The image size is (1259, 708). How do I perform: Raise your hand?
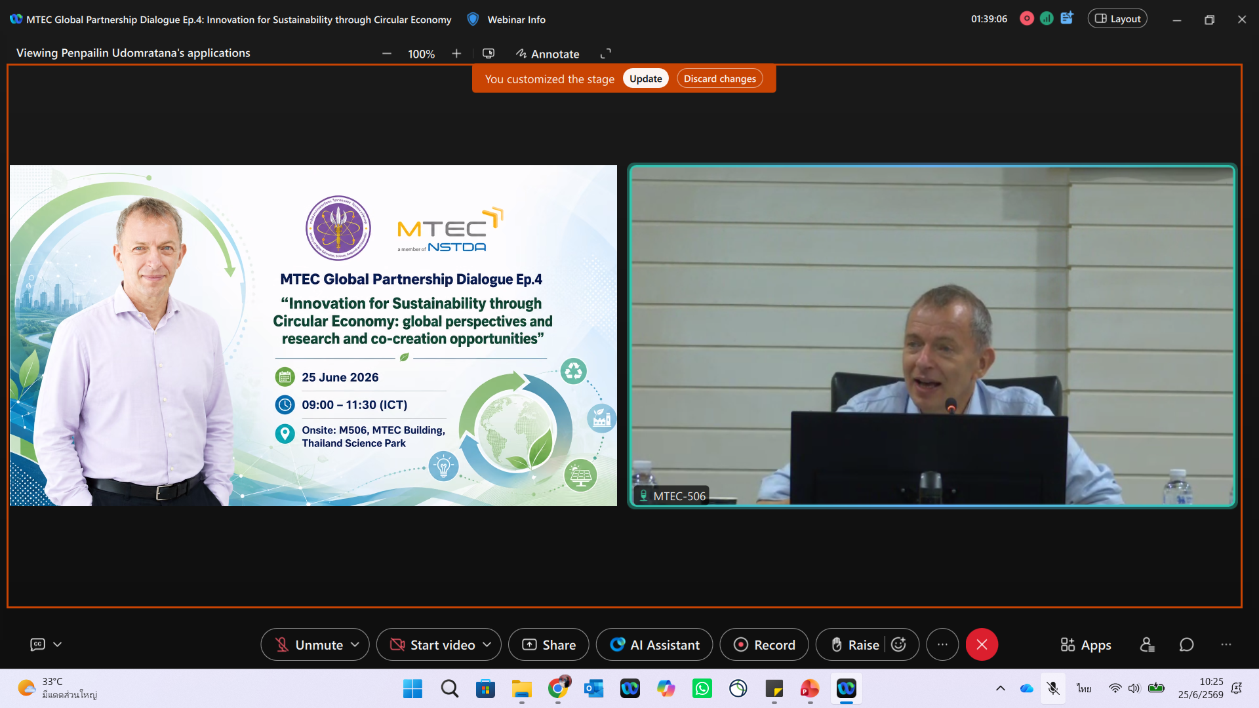[x=854, y=645]
